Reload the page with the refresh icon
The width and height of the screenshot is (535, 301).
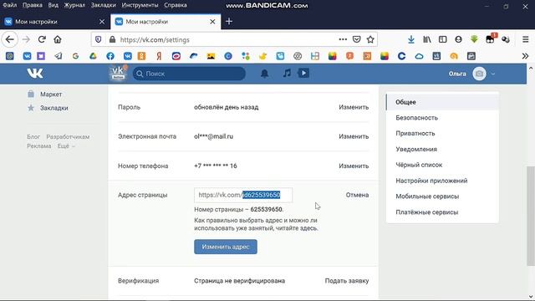(42, 39)
